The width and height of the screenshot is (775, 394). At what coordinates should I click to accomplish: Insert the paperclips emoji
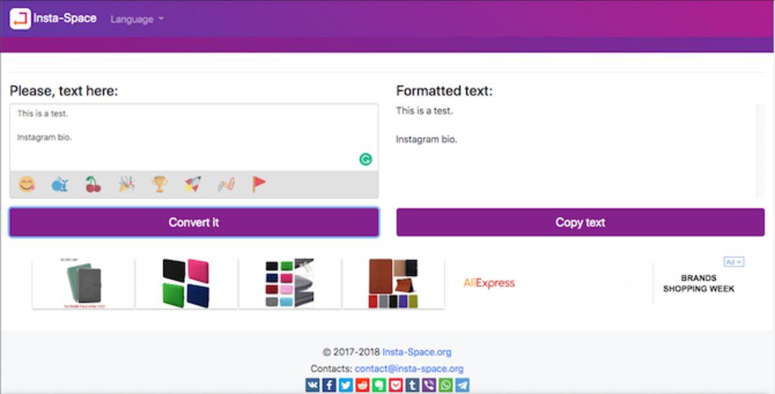pyautogui.click(x=226, y=185)
